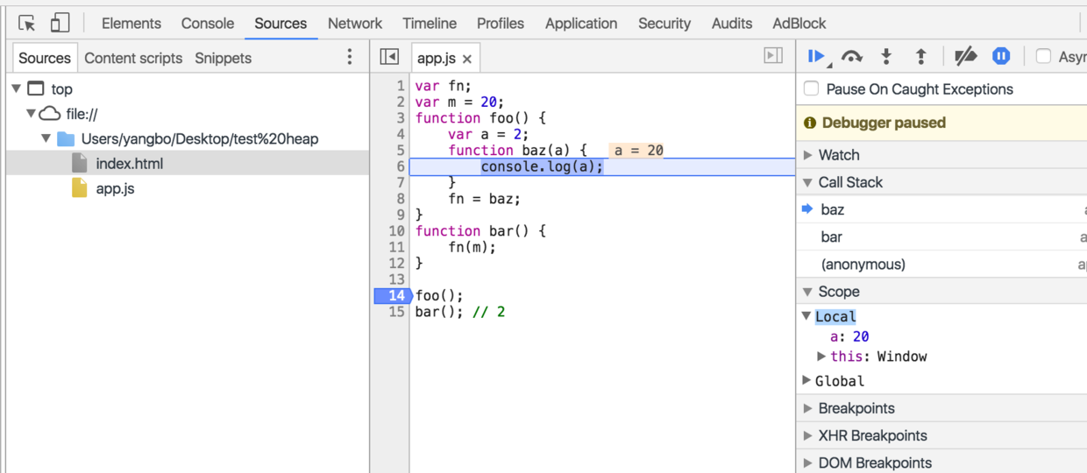Step out of current function
The height and width of the screenshot is (473, 1087).
pos(920,57)
